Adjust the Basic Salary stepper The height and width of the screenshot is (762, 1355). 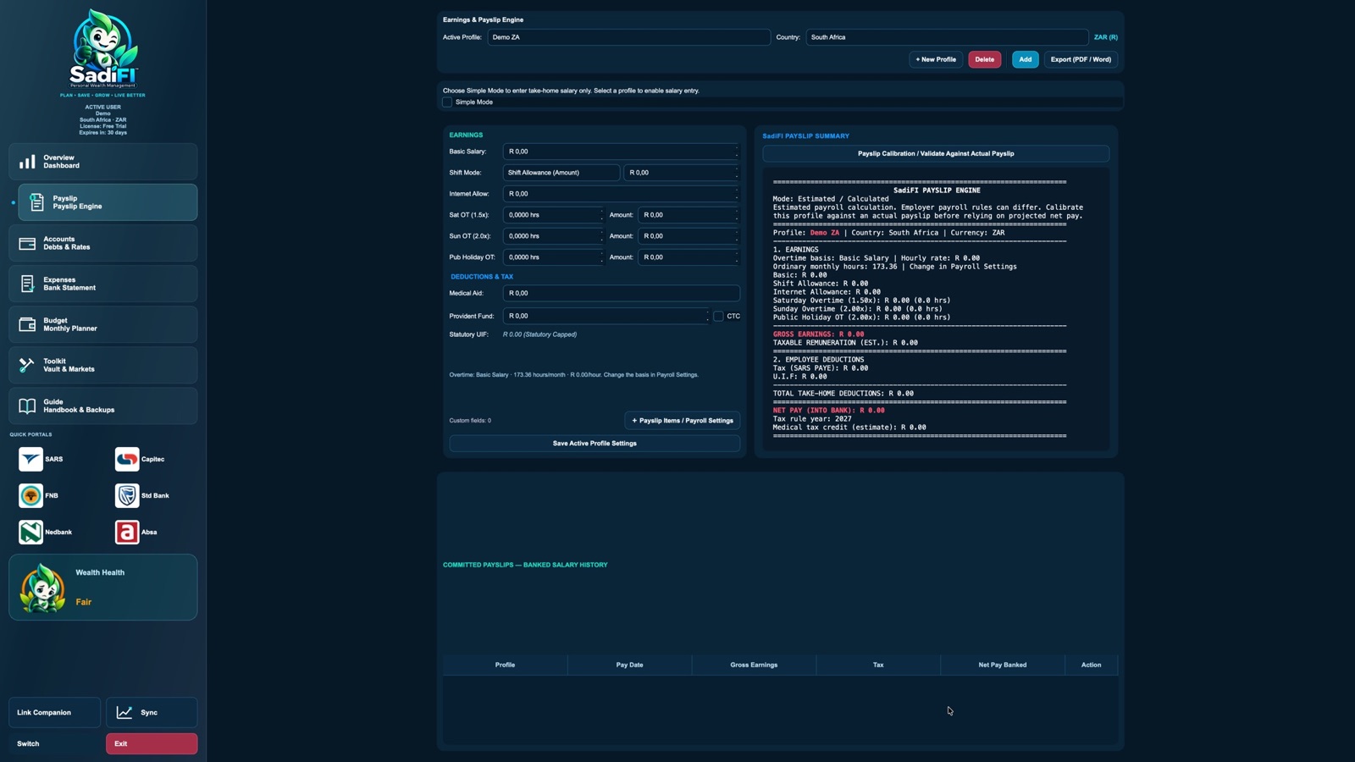736,152
